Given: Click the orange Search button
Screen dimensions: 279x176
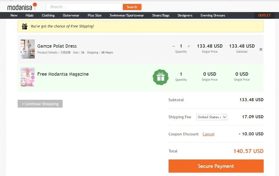Looking at the screenshot, I should (x=132, y=7).
